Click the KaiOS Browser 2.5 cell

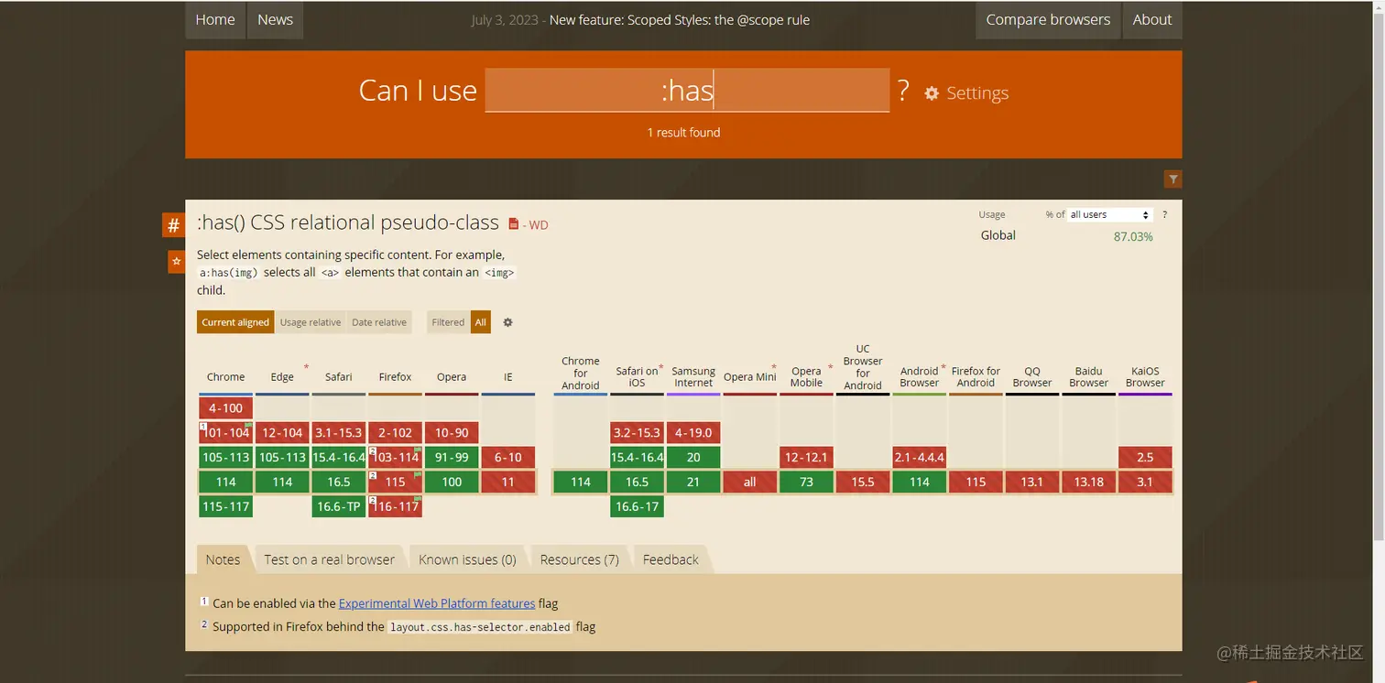(1145, 457)
